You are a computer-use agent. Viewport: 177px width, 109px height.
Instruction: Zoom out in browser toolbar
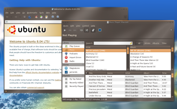click(x=53, y=17)
